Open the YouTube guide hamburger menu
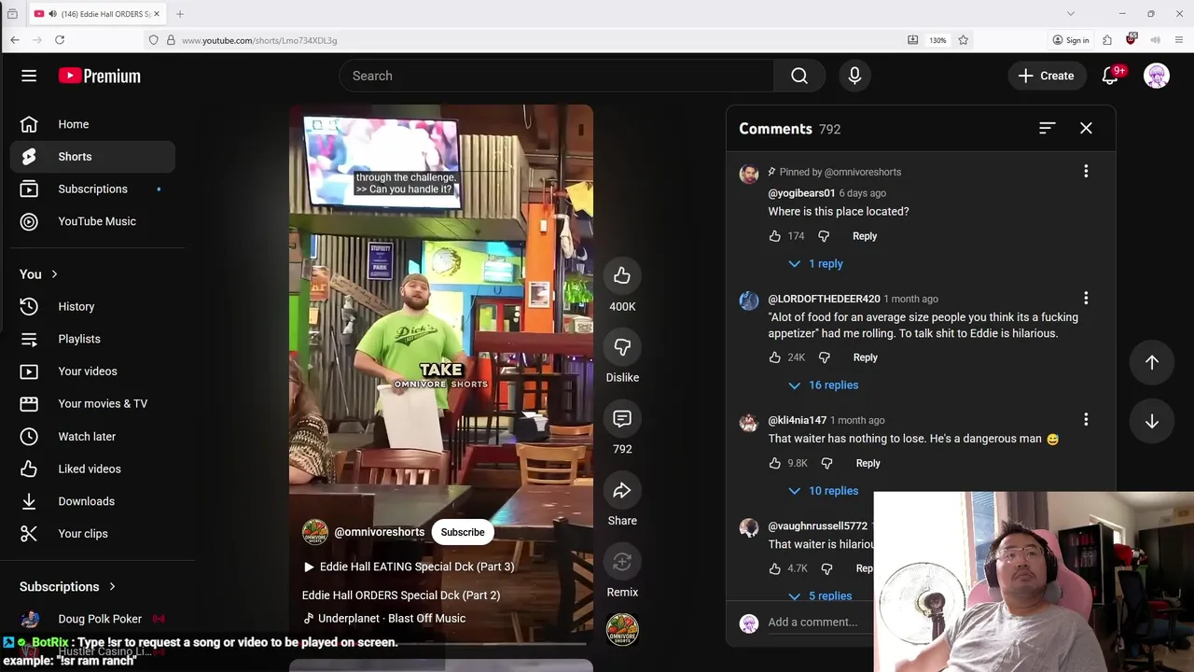The height and width of the screenshot is (672, 1194). click(x=29, y=76)
